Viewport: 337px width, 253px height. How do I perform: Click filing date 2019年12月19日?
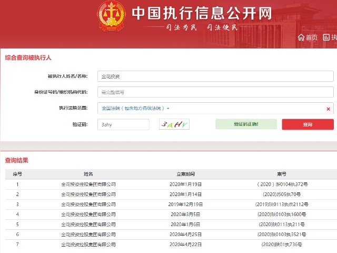(x=185, y=205)
